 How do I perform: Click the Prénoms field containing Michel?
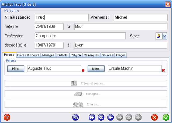coord(141,18)
